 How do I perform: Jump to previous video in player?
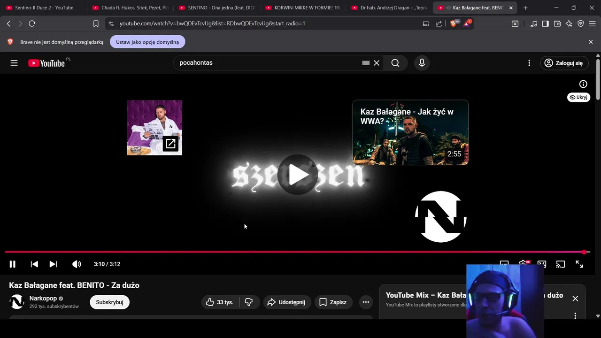(x=34, y=264)
